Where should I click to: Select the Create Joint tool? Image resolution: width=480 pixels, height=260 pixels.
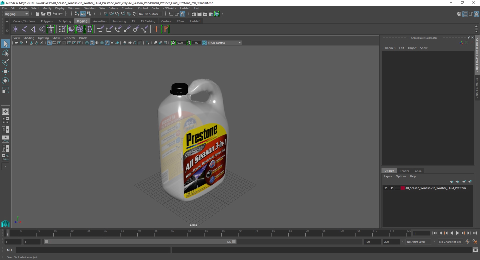24,29
